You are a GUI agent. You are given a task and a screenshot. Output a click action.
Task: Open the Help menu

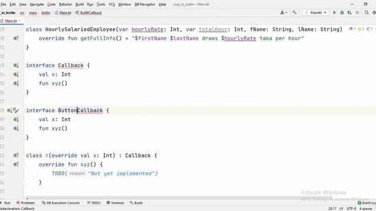pos(162,4)
